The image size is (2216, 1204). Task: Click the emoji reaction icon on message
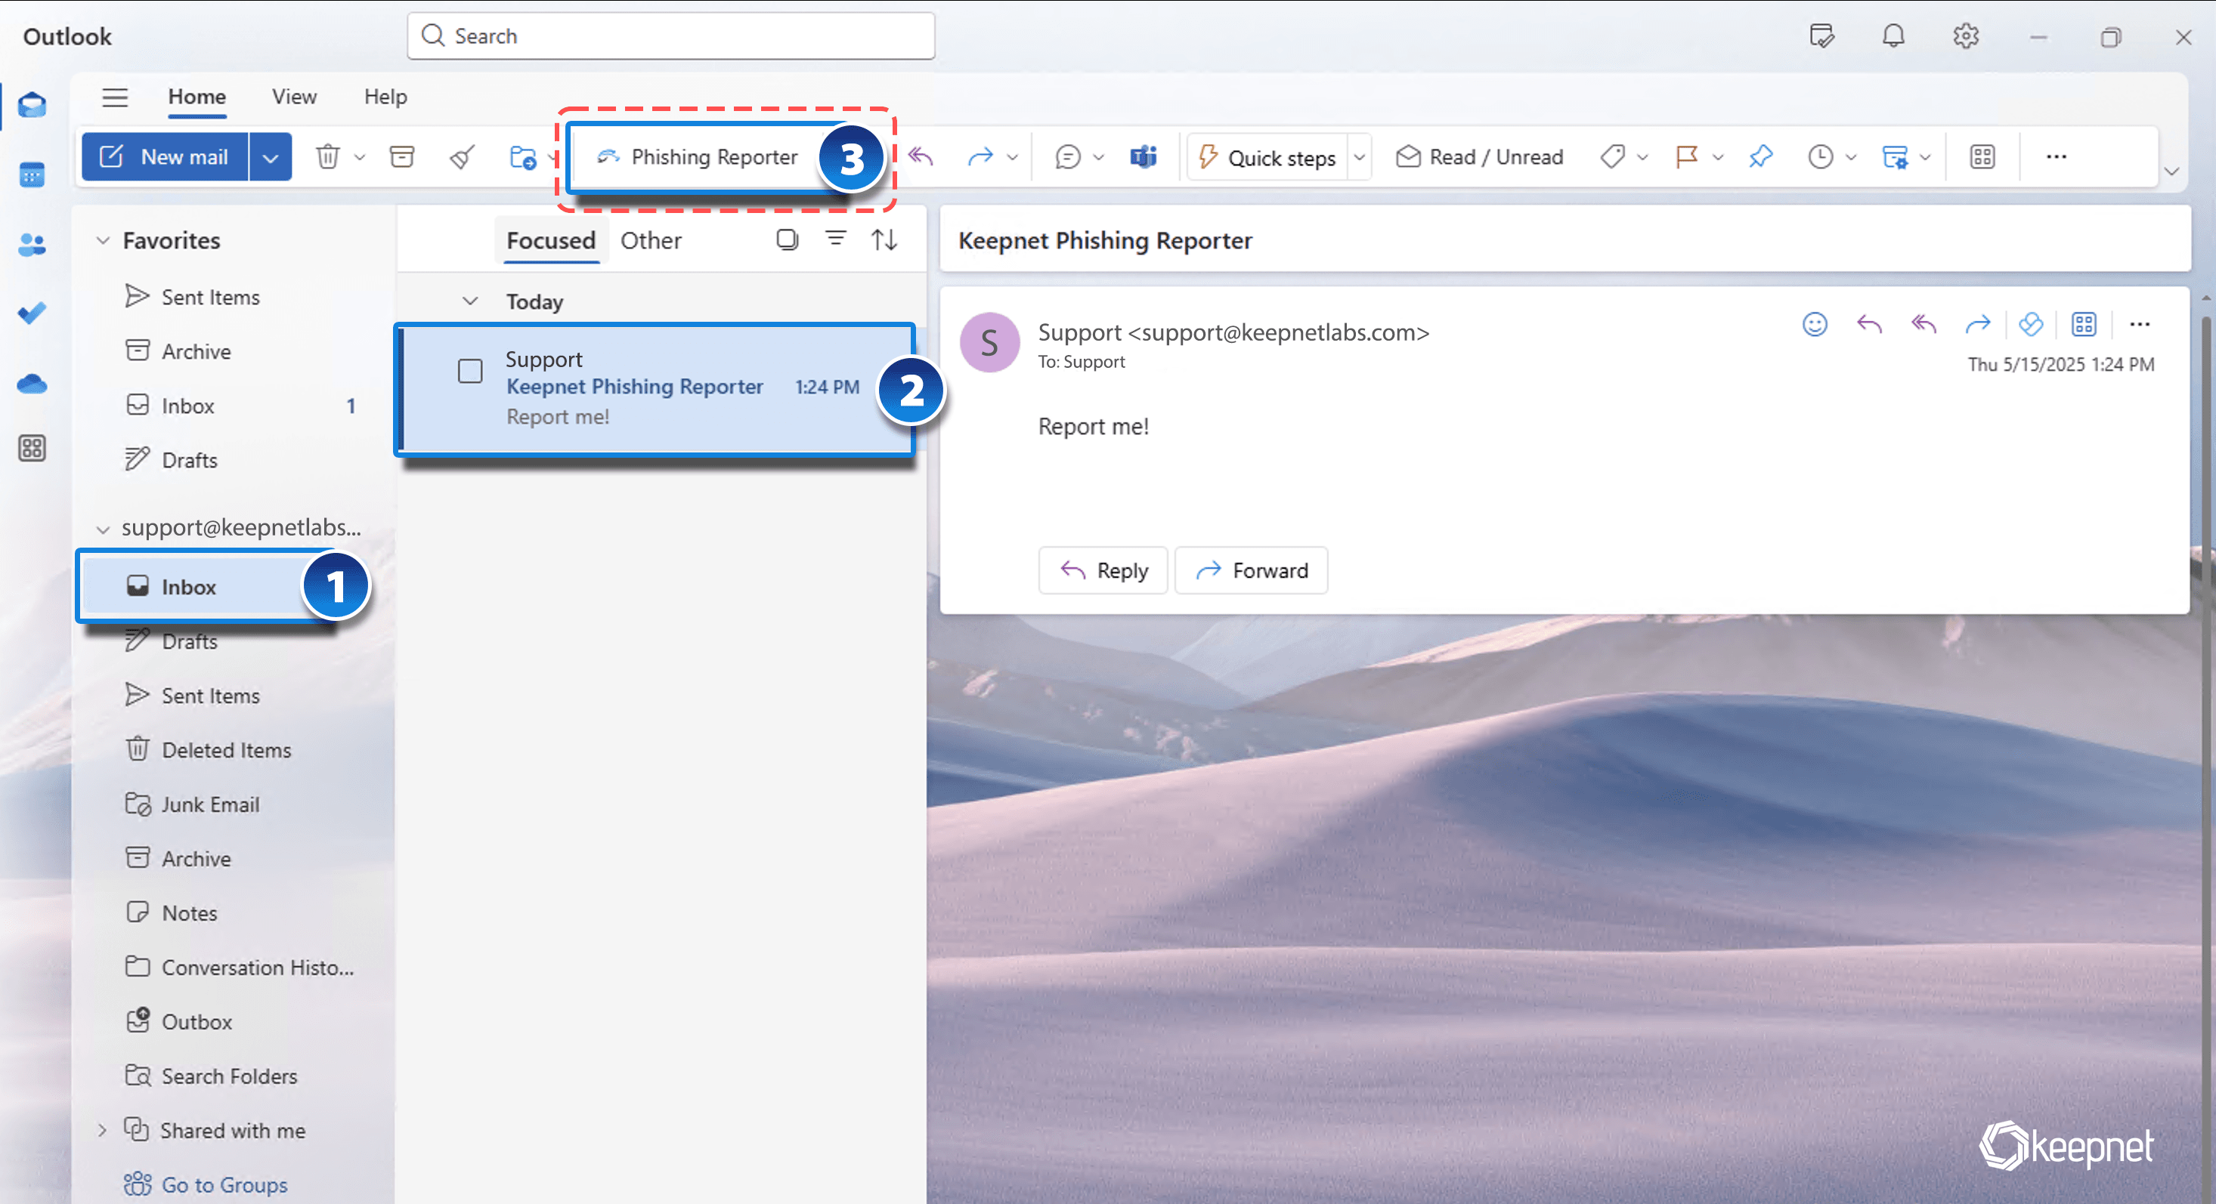click(x=1814, y=324)
